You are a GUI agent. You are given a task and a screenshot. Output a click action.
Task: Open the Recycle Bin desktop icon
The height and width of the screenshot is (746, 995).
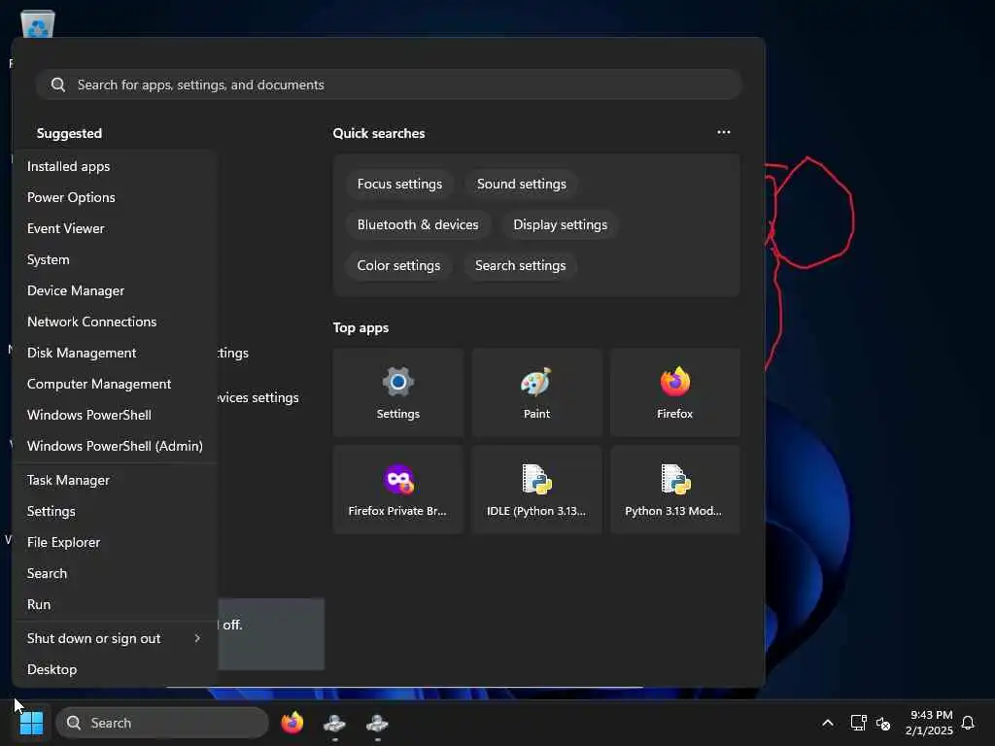(x=38, y=23)
